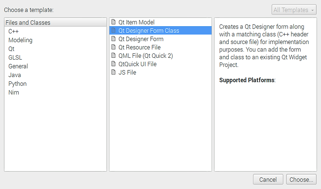321x189 pixels.
Task: Click the QML File document icon
Action: pos(113,55)
